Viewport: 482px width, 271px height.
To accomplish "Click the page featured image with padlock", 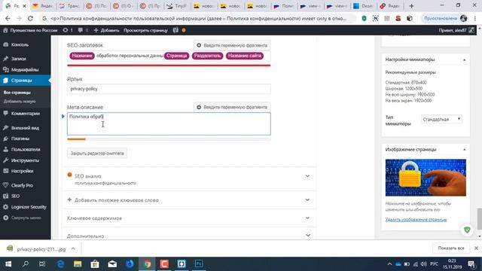I will [426, 178].
